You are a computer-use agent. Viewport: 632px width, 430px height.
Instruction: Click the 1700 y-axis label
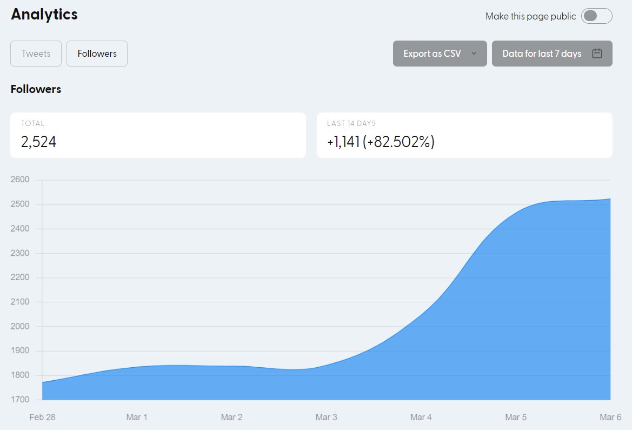click(x=20, y=399)
